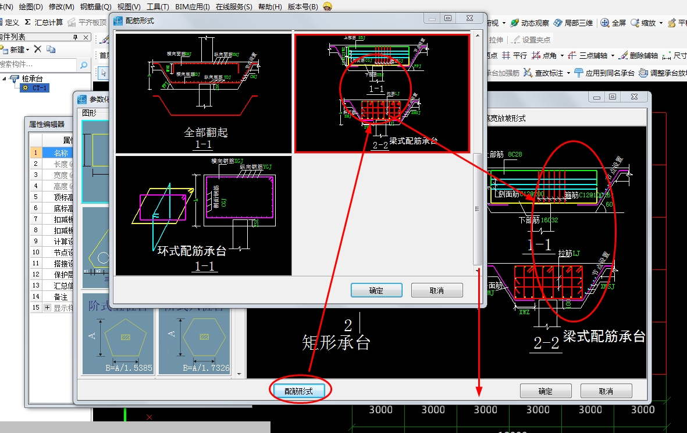Click the search magnifier icon
The height and width of the screenshot is (433, 687).
(x=83, y=65)
